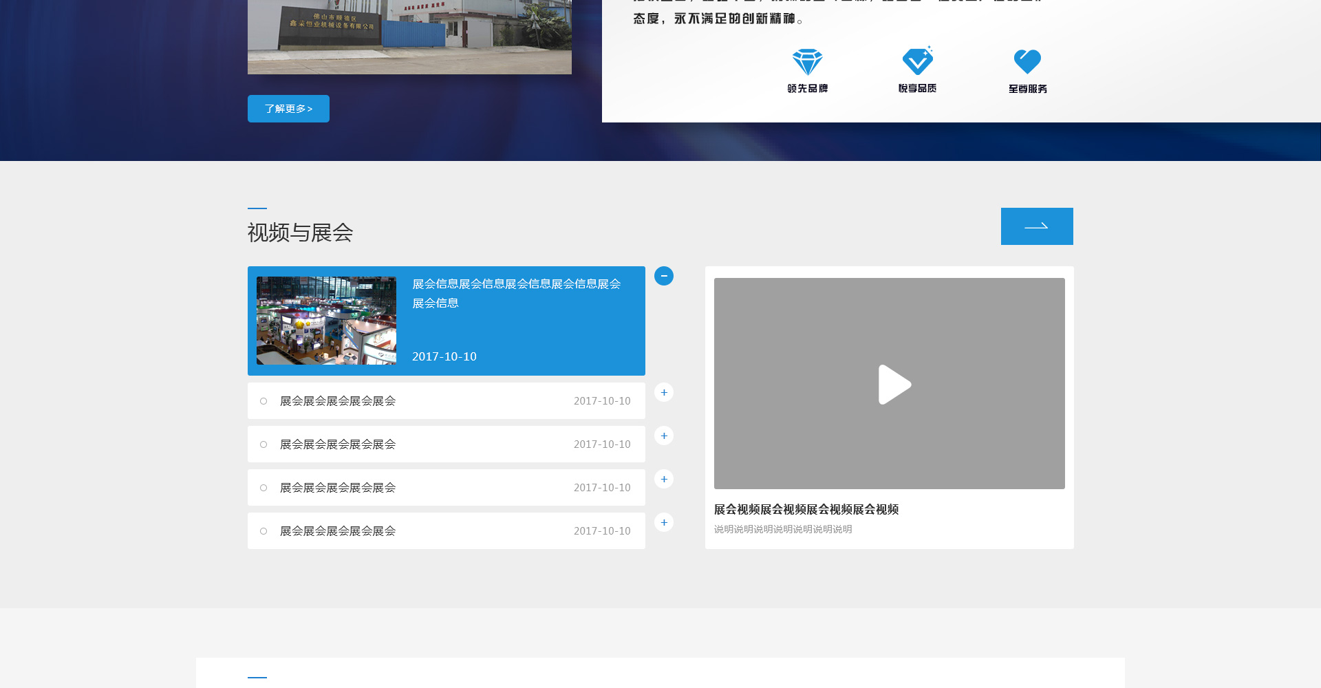Click the diamond icon above 领先品牌
This screenshot has height=688, width=1321.
(x=807, y=62)
